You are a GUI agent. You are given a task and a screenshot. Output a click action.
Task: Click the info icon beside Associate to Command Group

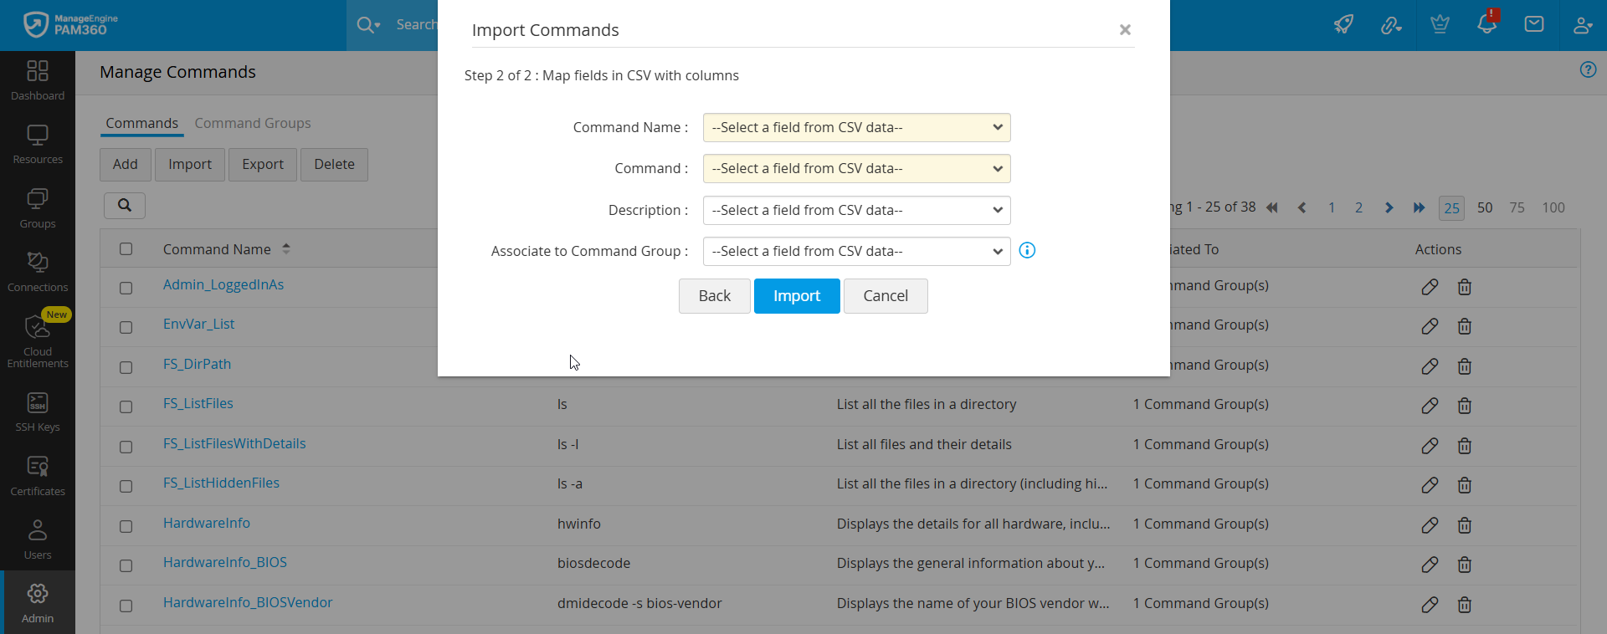point(1027,250)
